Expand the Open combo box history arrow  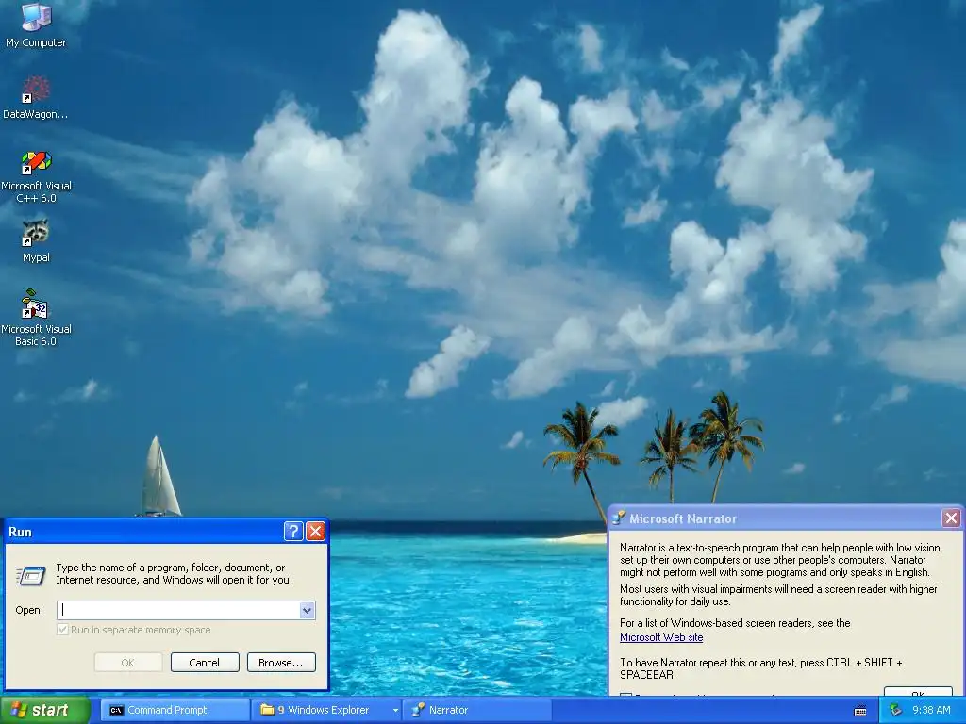click(308, 610)
